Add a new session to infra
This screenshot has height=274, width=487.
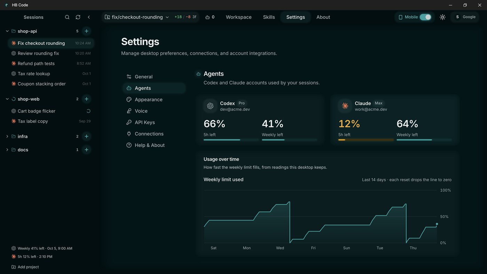click(86, 136)
